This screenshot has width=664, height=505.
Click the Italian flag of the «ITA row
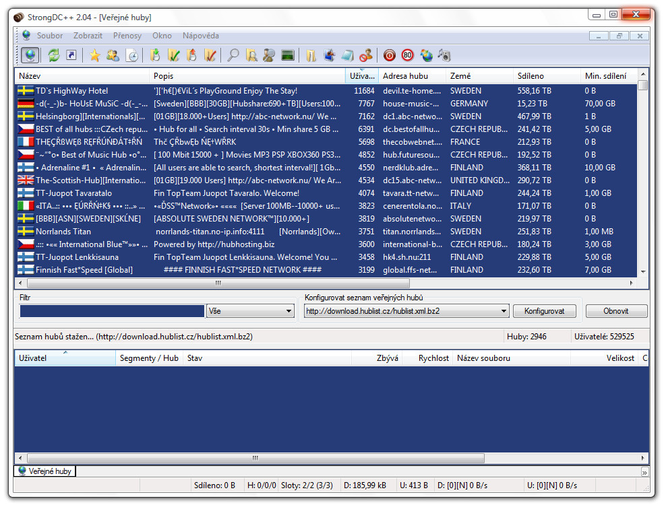tap(26, 206)
